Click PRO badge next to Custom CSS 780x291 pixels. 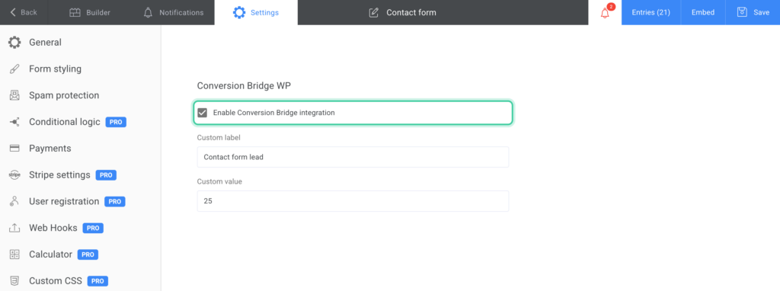pos(97,281)
